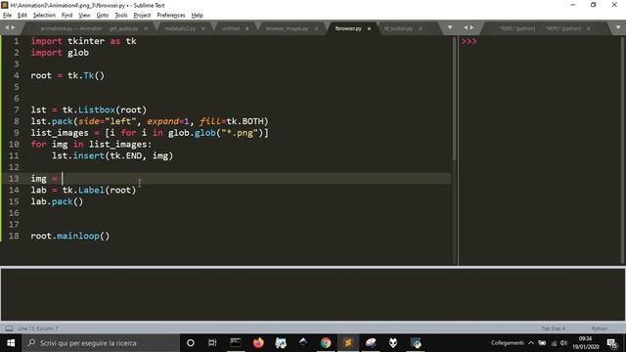Open the Edit menu
The width and height of the screenshot is (626, 352).
[22, 16]
